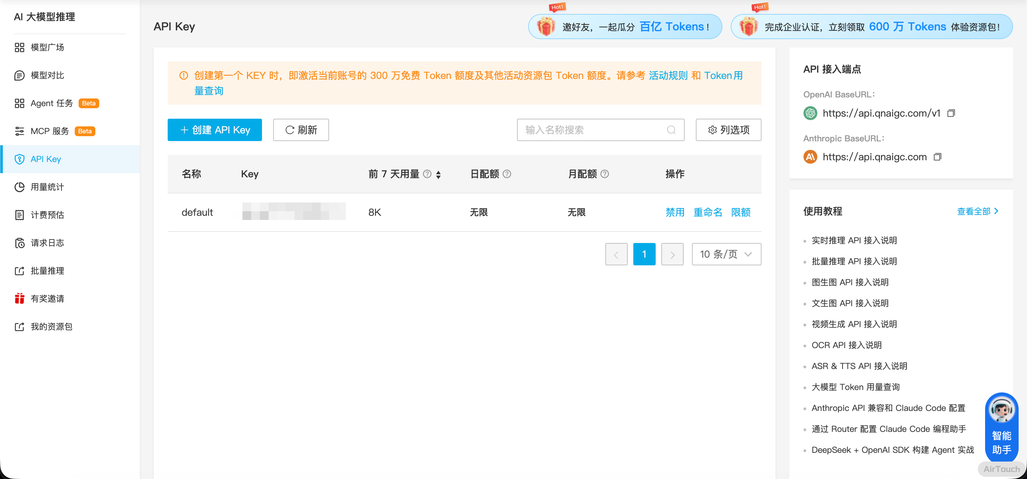This screenshot has height=479, width=1027.
Task: Open 模型广场 in sidebar
Action: [47, 47]
